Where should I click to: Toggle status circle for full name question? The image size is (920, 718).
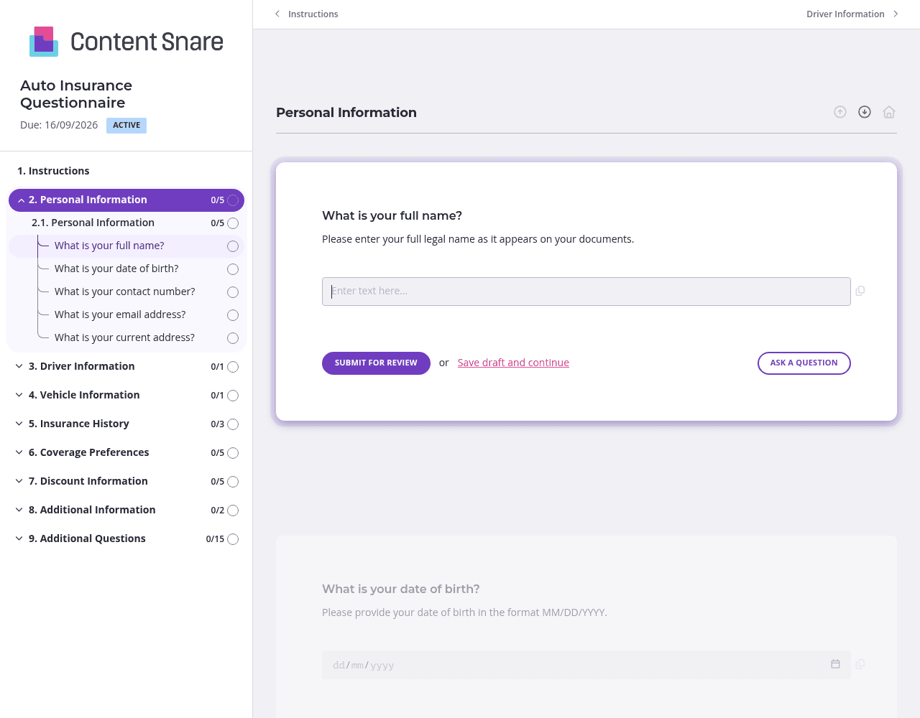233,246
